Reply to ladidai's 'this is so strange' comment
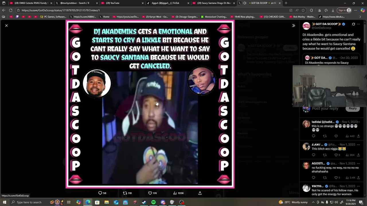Viewport: 367px width, 206px height. click(x=313, y=136)
